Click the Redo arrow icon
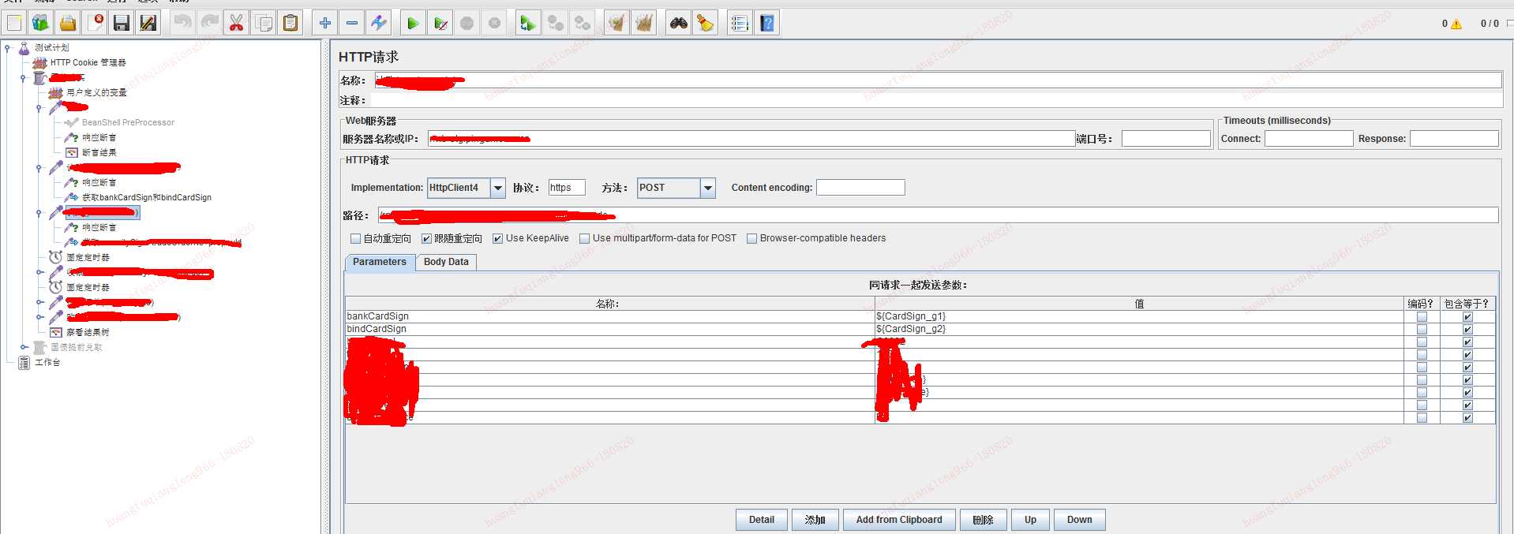1514x534 pixels. point(209,24)
